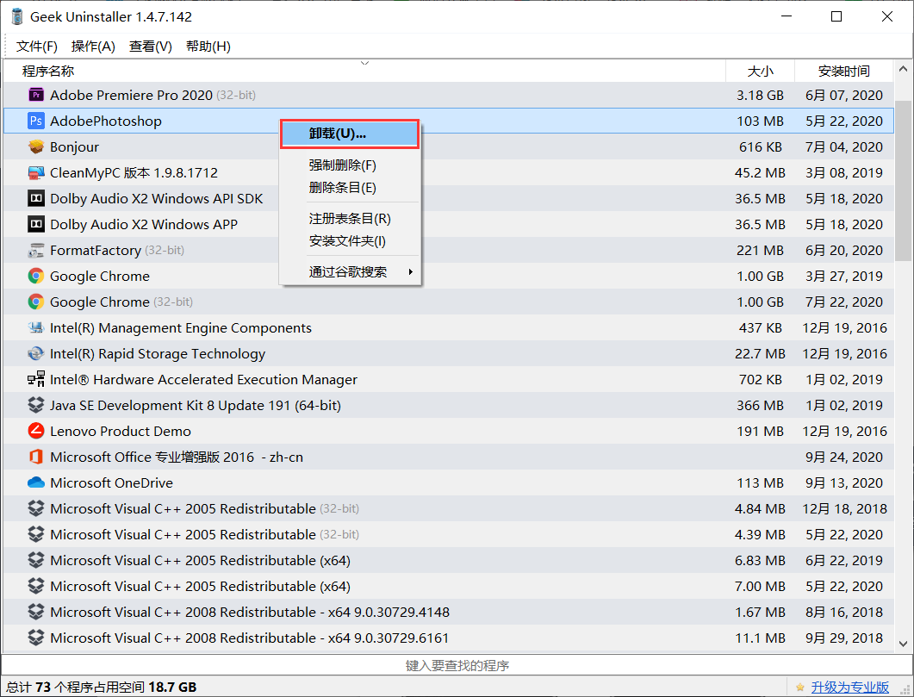Open the 帮助(H) menu

pos(208,46)
